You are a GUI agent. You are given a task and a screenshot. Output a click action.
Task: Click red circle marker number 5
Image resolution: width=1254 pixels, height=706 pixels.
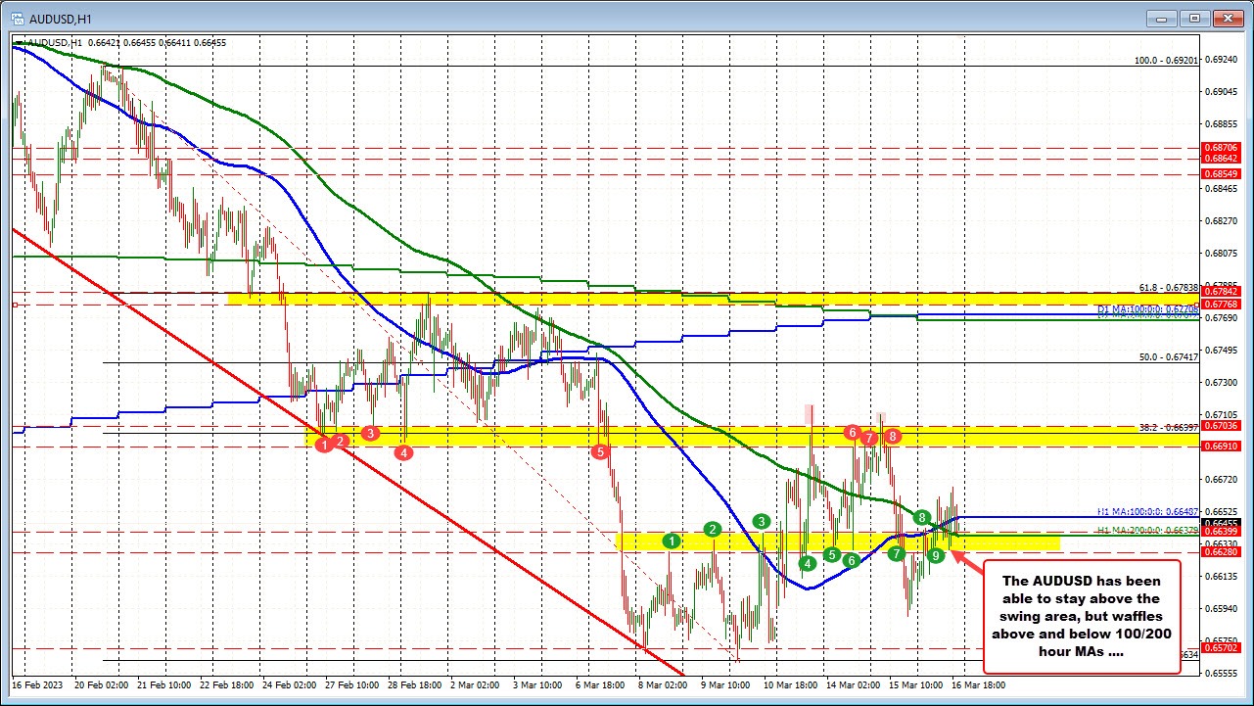tap(600, 451)
